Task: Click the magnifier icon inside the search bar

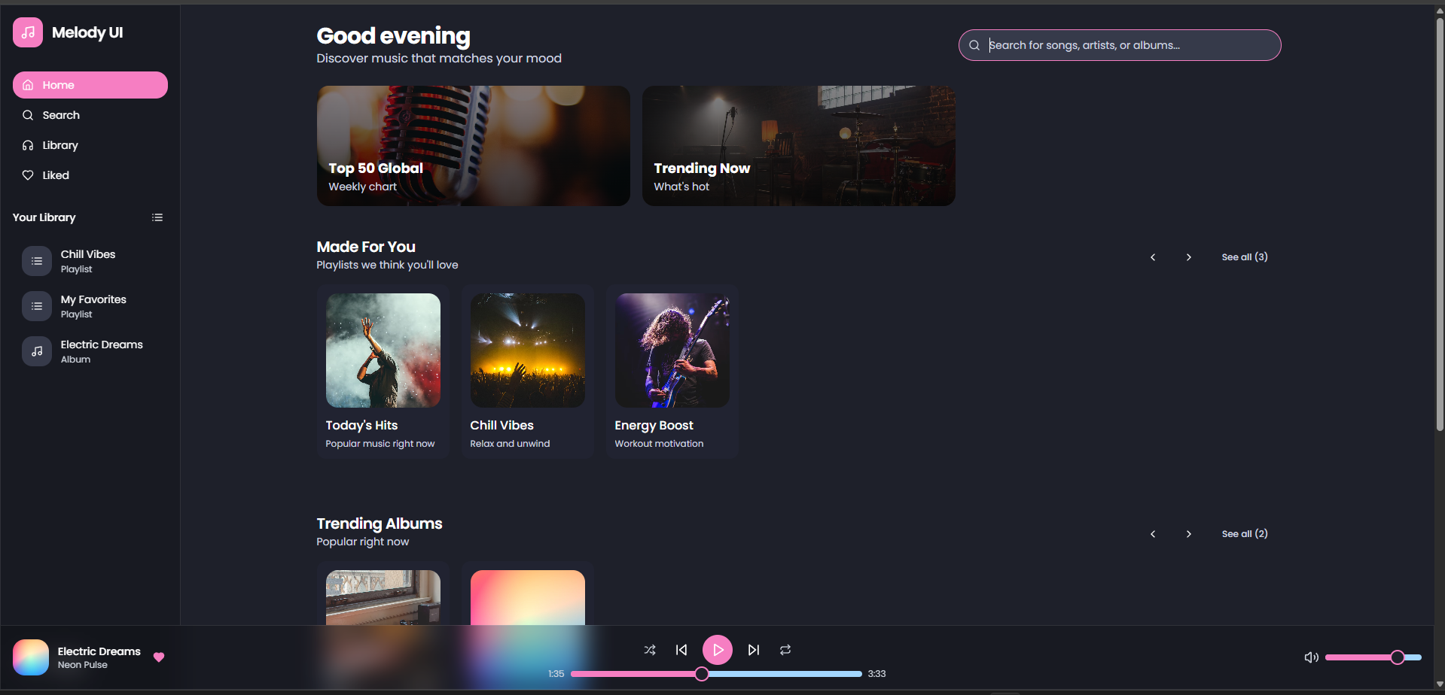Action: pos(974,45)
